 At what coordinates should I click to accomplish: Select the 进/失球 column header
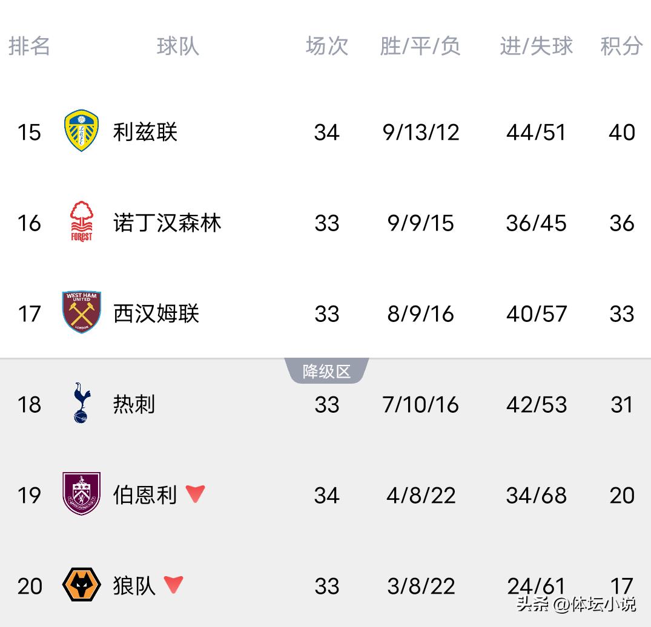[x=536, y=46]
